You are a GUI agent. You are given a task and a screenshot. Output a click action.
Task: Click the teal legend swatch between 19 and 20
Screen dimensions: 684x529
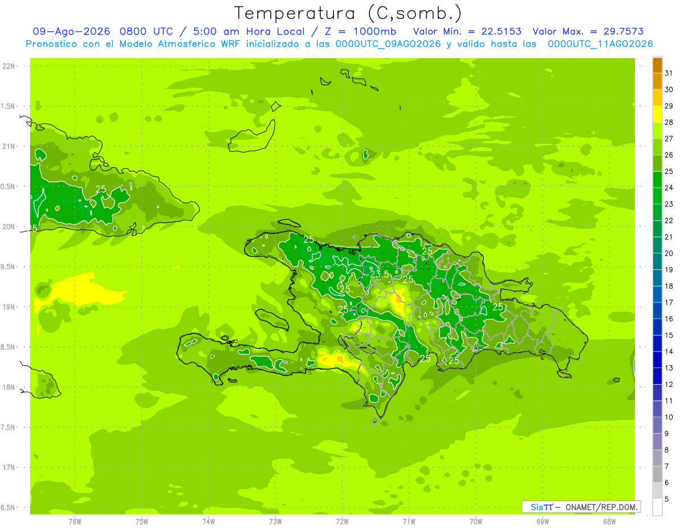point(657,262)
